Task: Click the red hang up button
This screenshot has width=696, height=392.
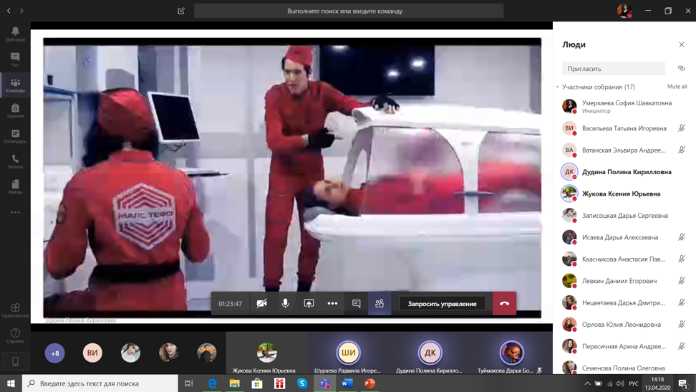Action: point(504,304)
